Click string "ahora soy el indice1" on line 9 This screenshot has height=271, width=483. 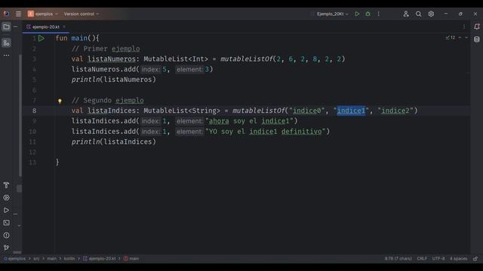coord(249,121)
